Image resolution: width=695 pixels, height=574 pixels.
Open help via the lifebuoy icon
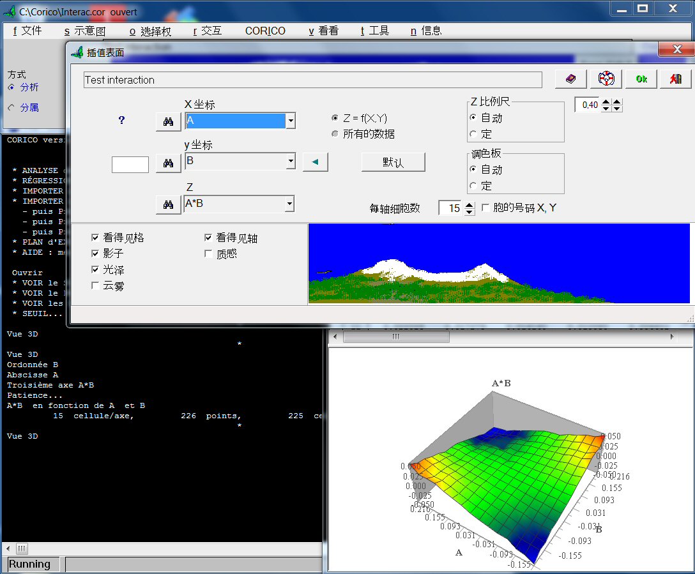606,79
